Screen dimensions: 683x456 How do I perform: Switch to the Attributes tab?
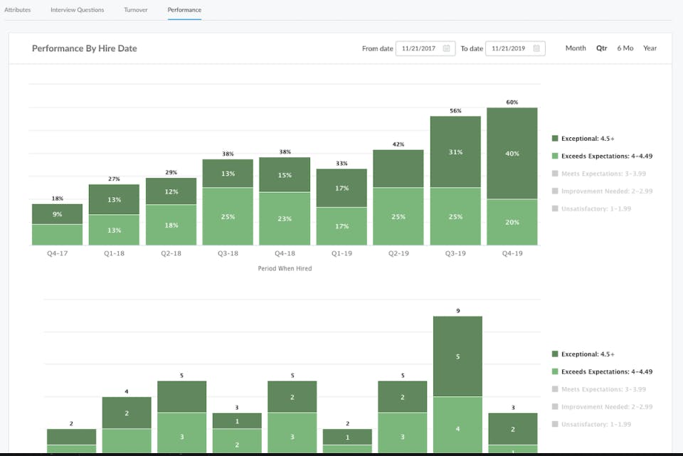click(17, 9)
